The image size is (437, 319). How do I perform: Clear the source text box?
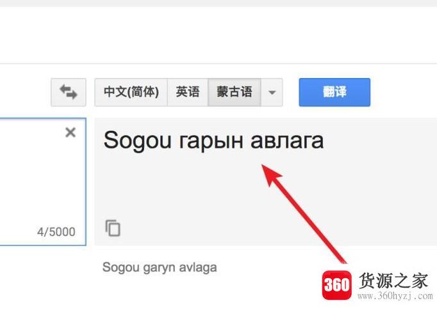point(70,132)
